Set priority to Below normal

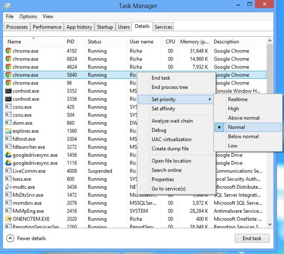(248, 136)
